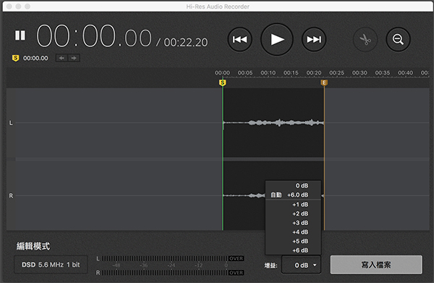Nudge start marker right with arrow
Screen dimensions: 434x283
coord(74,58)
